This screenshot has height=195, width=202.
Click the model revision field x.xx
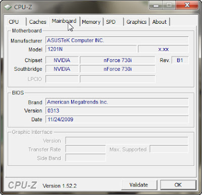163,49
